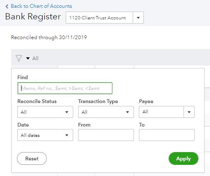Open the Transaction Type dropdown

tap(106, 112)
